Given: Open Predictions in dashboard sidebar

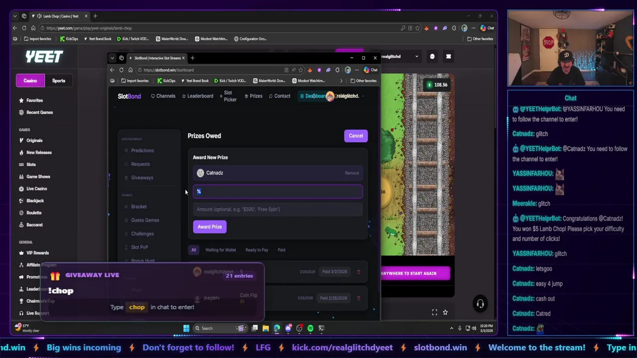Looking at the screenshot, I should [x=142, y=151].
